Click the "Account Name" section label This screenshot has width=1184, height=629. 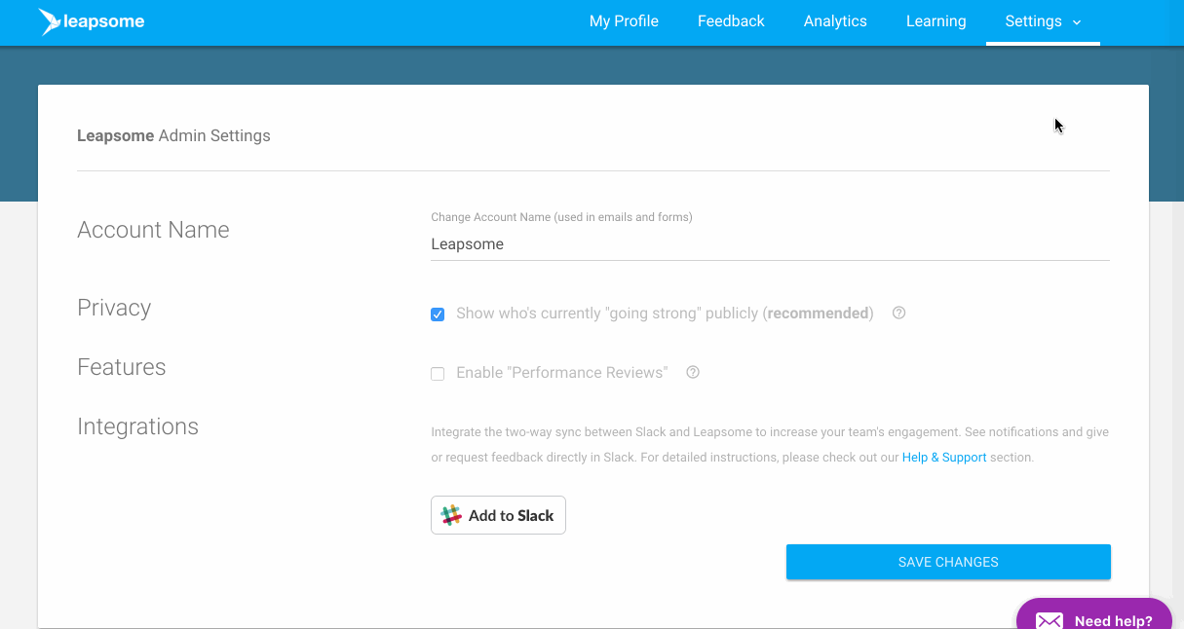(153, 230)
